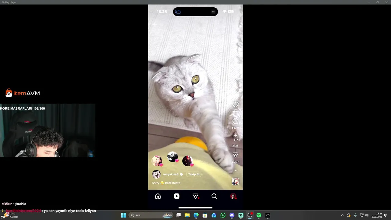Screen dimensions: 391x220
Task: Open Discord from taskbar
Action: (x=232, y=215)
